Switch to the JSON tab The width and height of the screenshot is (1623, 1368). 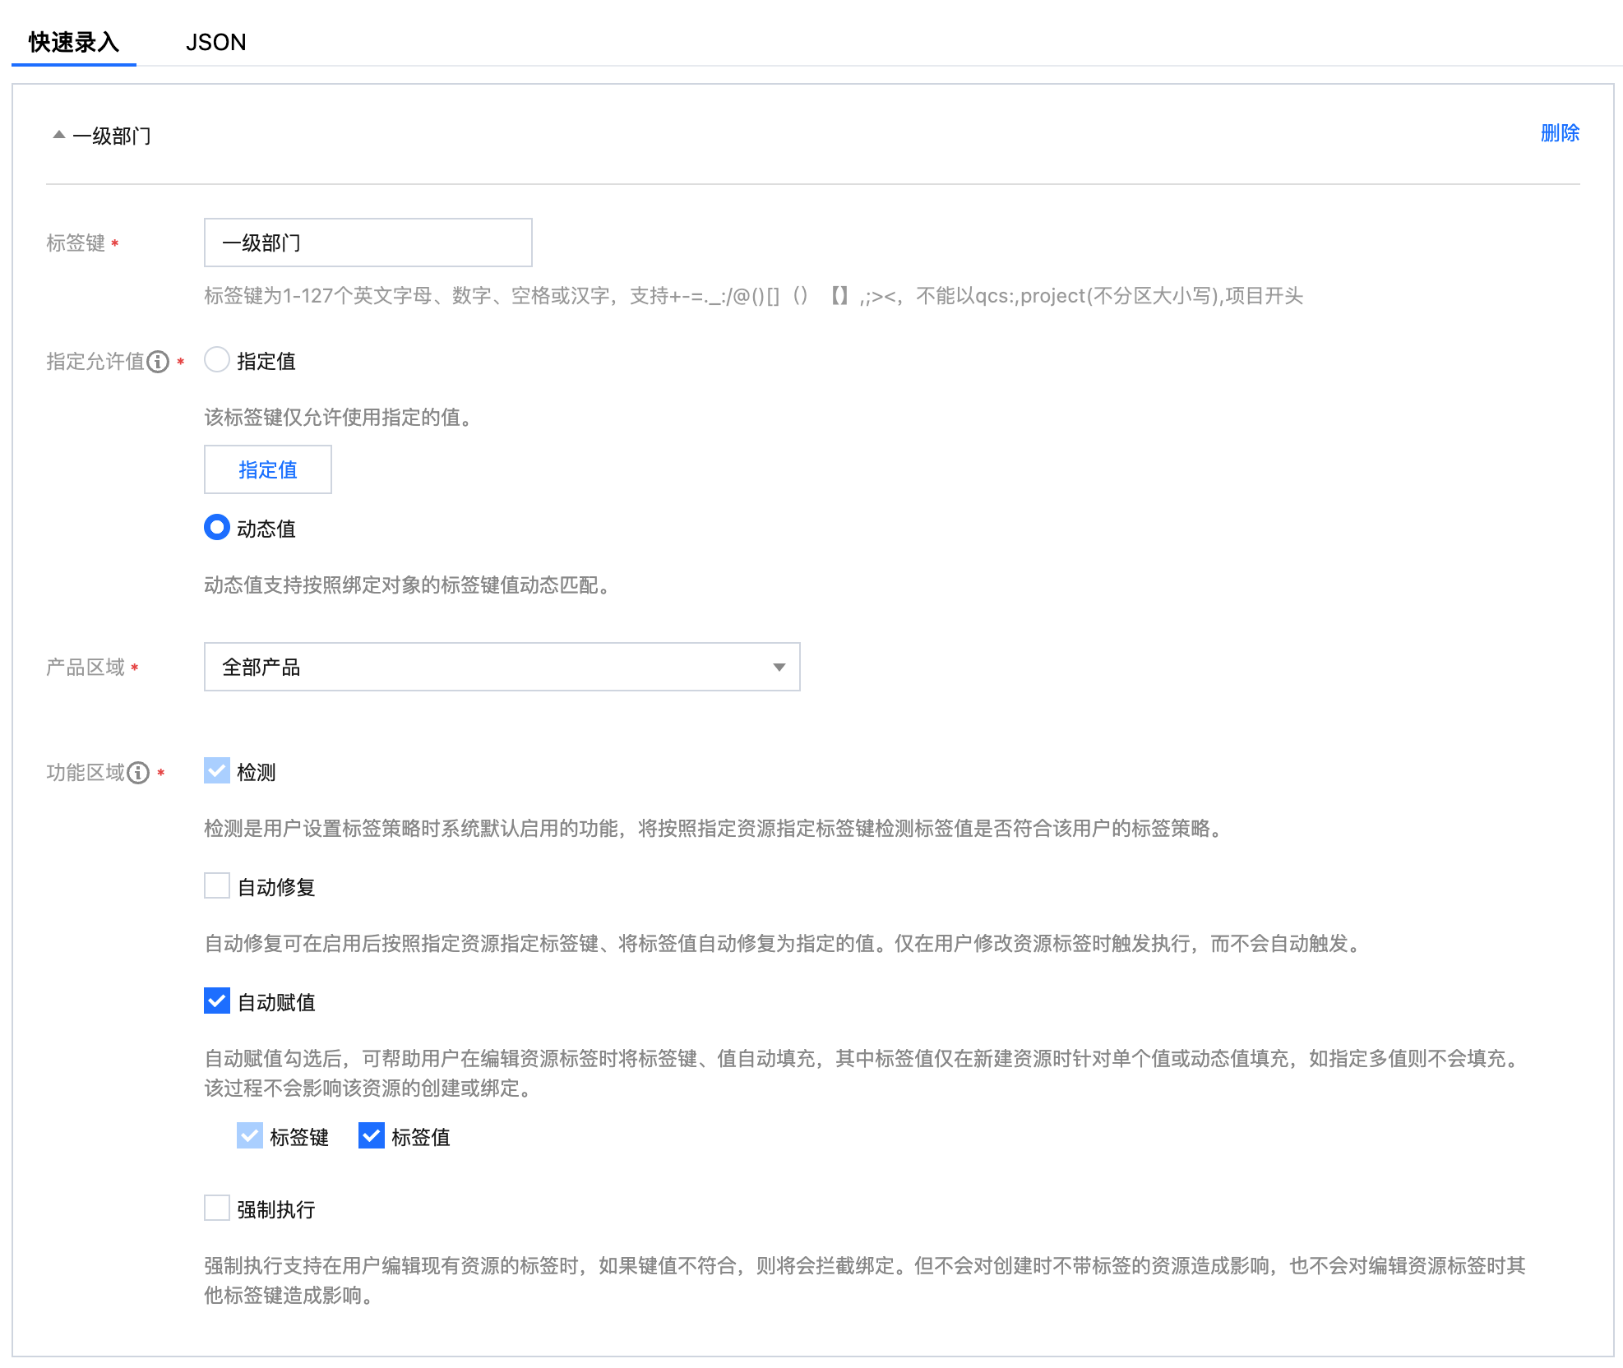[215, 42]
